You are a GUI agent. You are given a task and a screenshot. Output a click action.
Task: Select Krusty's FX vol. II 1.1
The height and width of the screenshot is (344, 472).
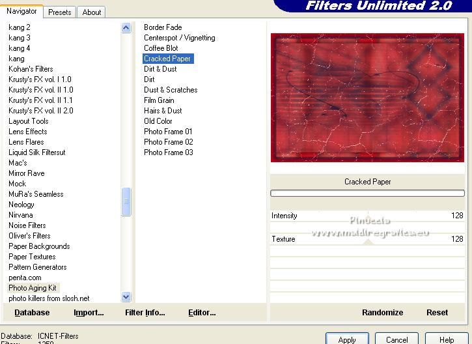click(40, 100)
